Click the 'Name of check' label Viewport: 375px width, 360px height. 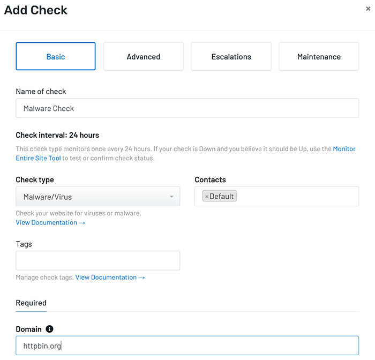tap(41, 92)
